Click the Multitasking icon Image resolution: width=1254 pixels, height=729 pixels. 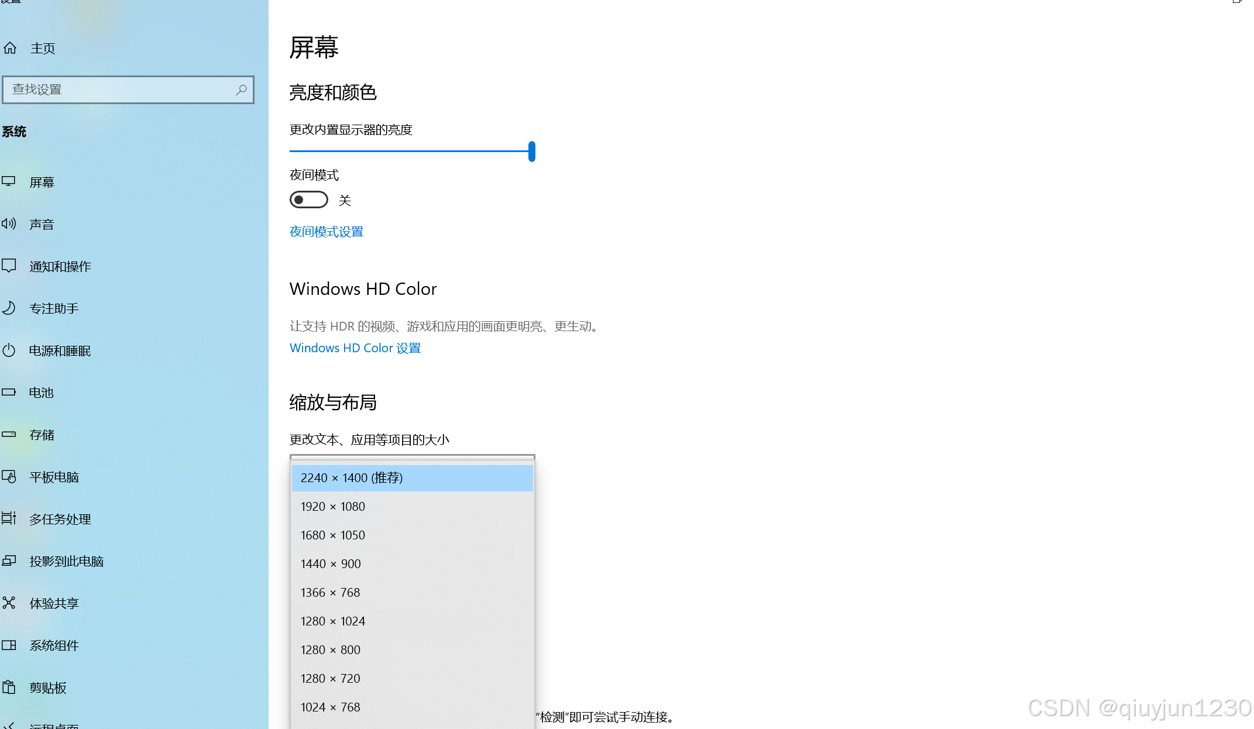click(9, 518)
